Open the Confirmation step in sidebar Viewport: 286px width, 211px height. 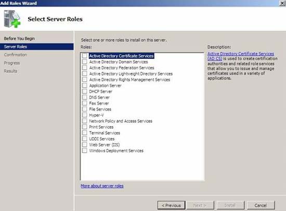tap(16, 55)
